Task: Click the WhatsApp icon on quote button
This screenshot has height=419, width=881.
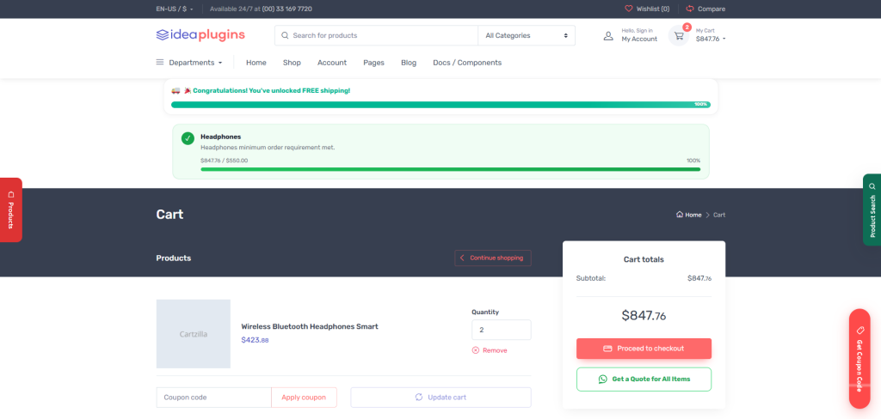Action: 603,380
